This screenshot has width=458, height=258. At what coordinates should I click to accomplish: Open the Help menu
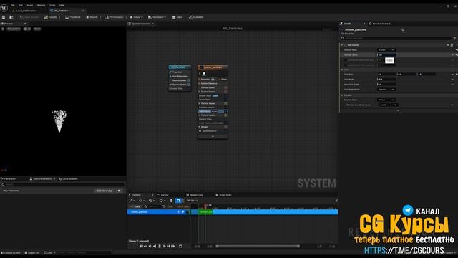click(x=62, y=5)
